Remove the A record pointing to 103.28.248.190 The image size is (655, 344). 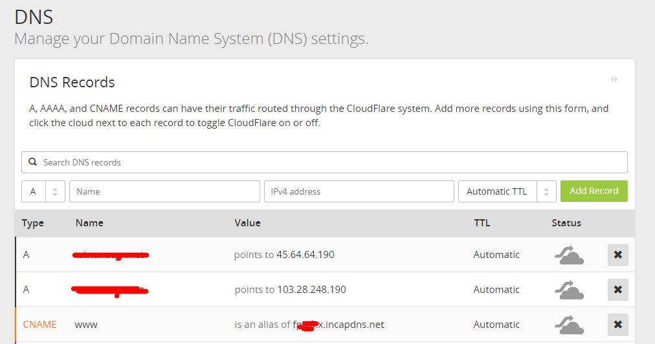(x=617, y=290)
